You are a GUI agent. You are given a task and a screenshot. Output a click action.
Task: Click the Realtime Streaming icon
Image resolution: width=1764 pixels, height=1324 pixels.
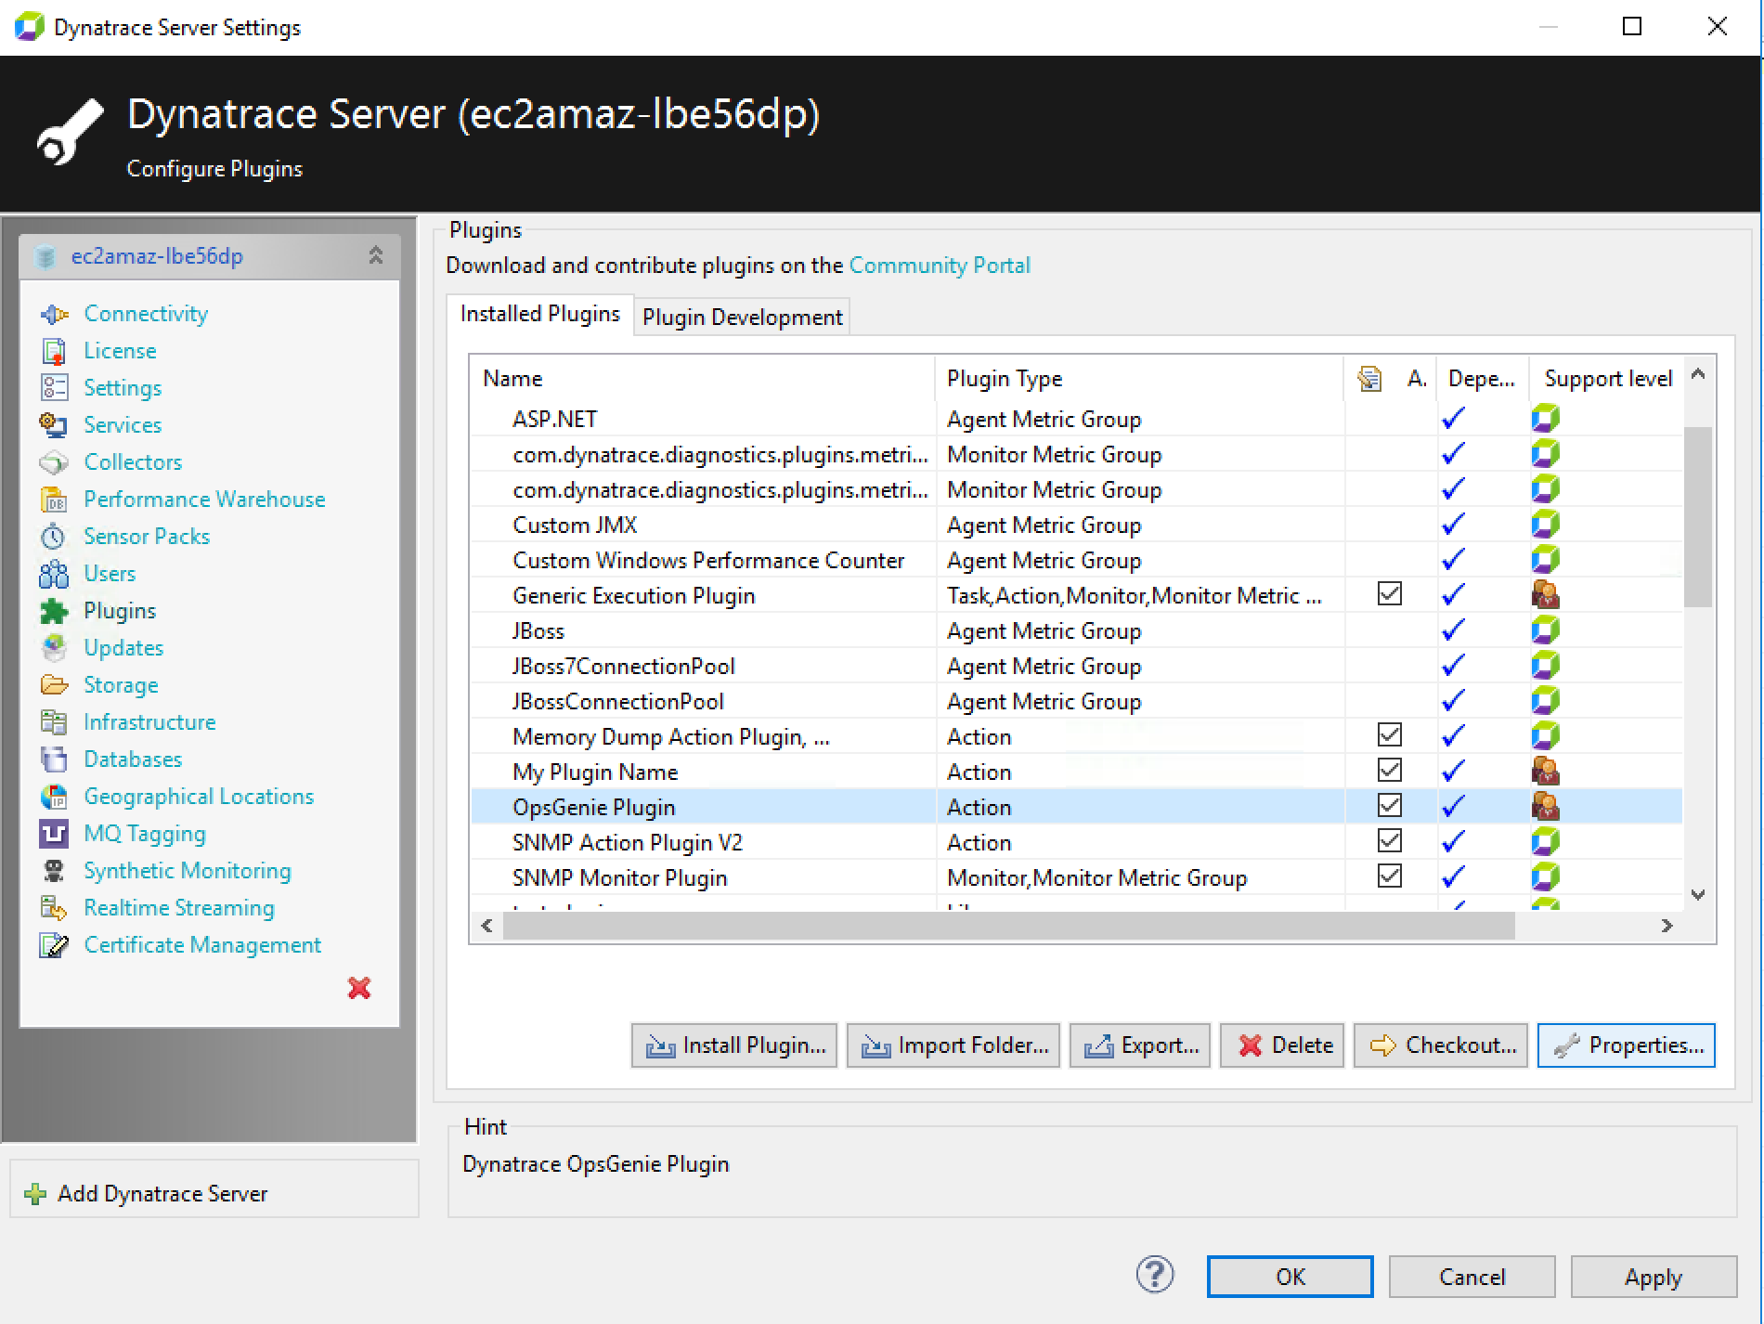pyautogui.click(x=54, y=908)
